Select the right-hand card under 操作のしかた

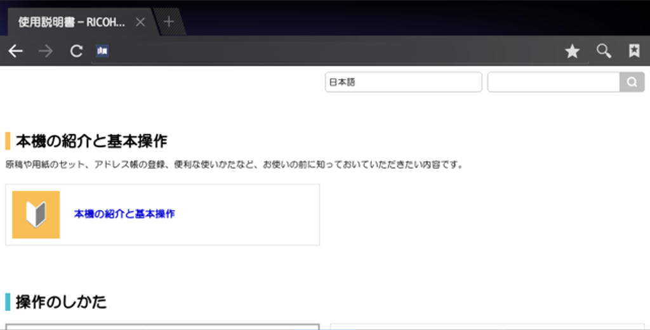(x=487, y=326)
